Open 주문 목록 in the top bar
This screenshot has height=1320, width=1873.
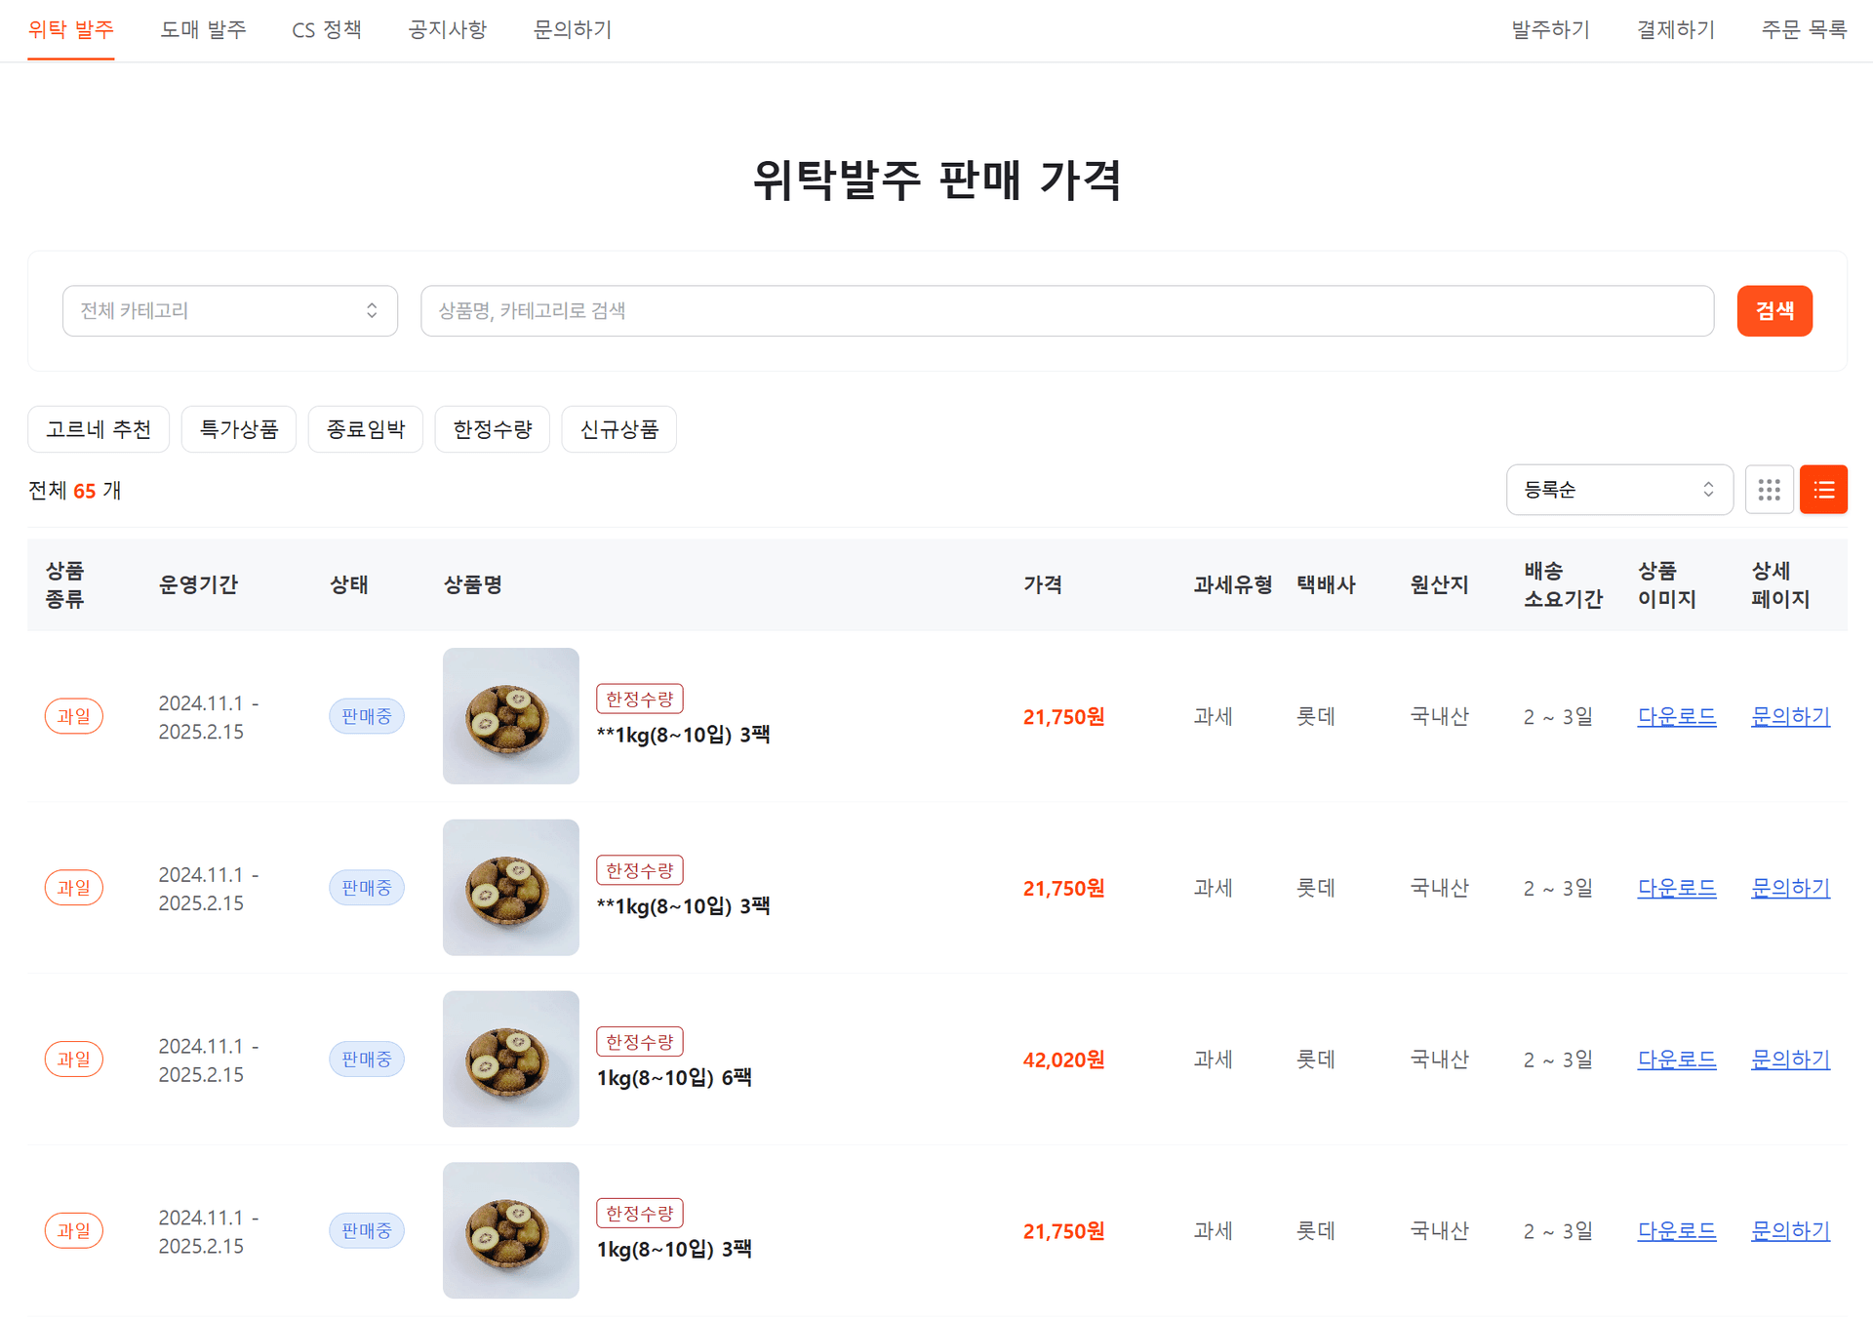point(1804,29)
